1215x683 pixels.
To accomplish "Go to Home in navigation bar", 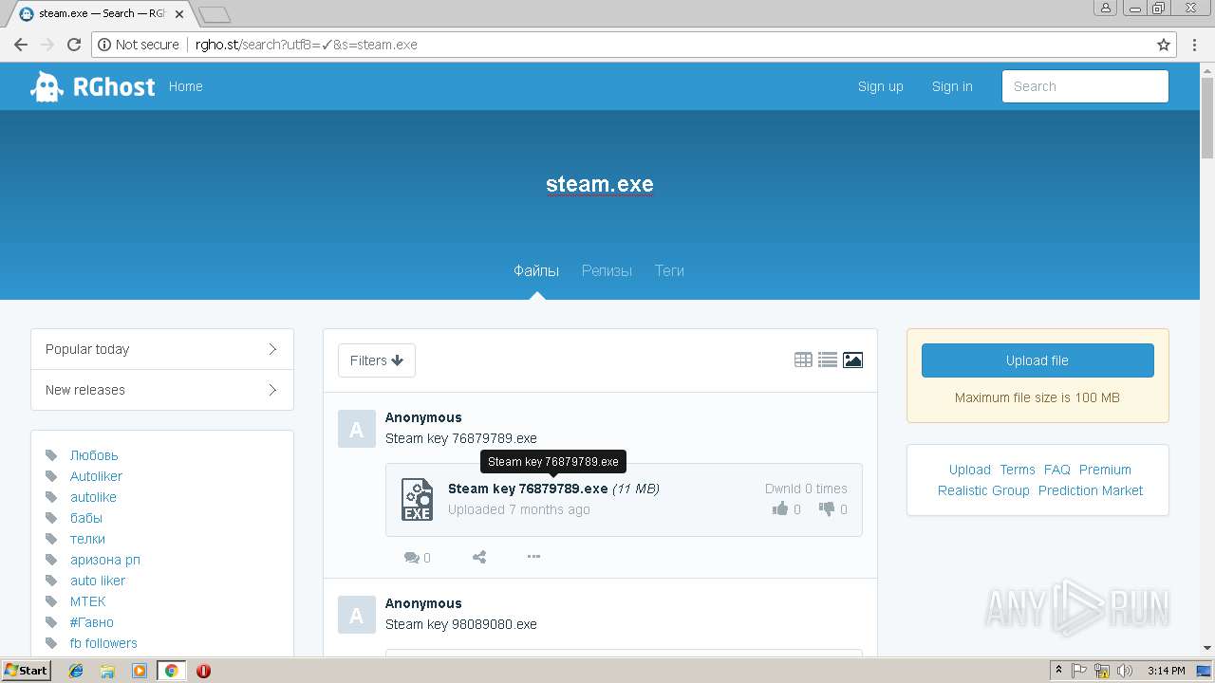I will tap(185, 86).
